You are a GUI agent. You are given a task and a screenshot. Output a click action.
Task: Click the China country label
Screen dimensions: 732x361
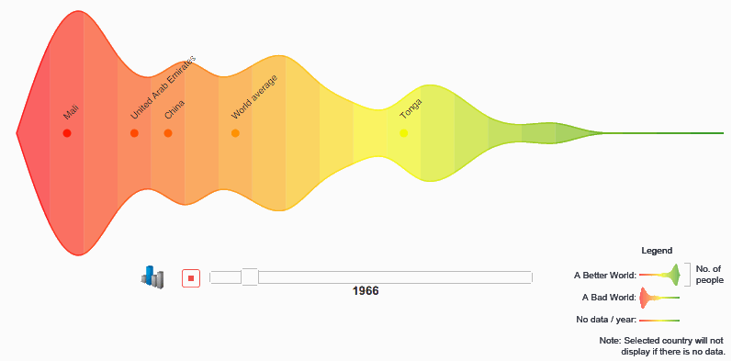pyautogui.click(x=175, y=109)
